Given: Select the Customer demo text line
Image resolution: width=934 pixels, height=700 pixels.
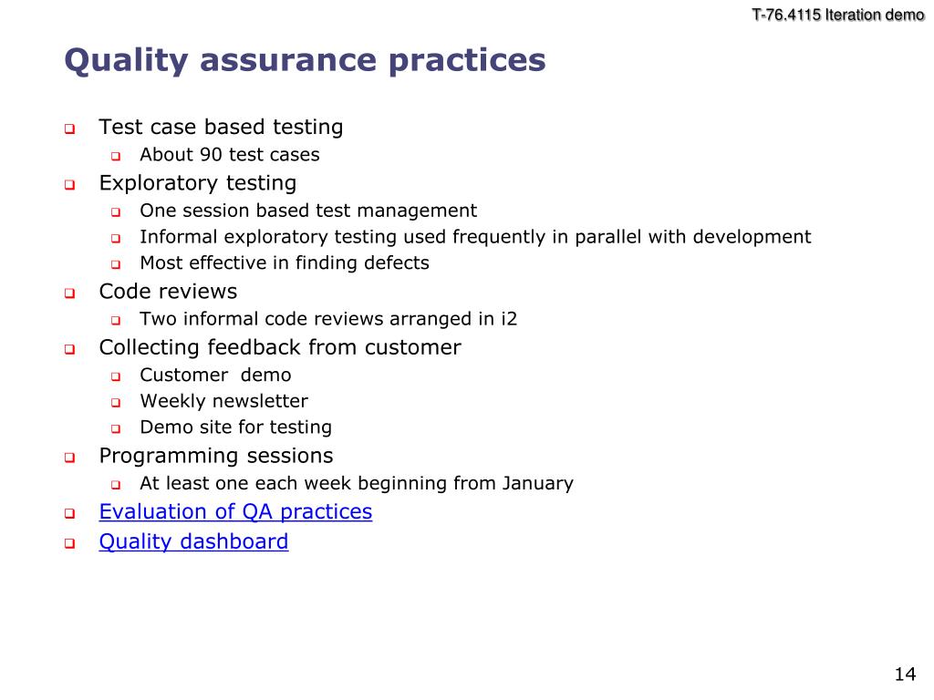Looking at the screenshot, I should [215, 375].
